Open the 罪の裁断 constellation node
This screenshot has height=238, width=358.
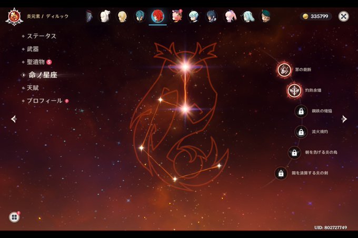284,70
